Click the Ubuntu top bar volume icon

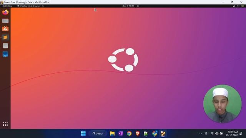[238, 6]
